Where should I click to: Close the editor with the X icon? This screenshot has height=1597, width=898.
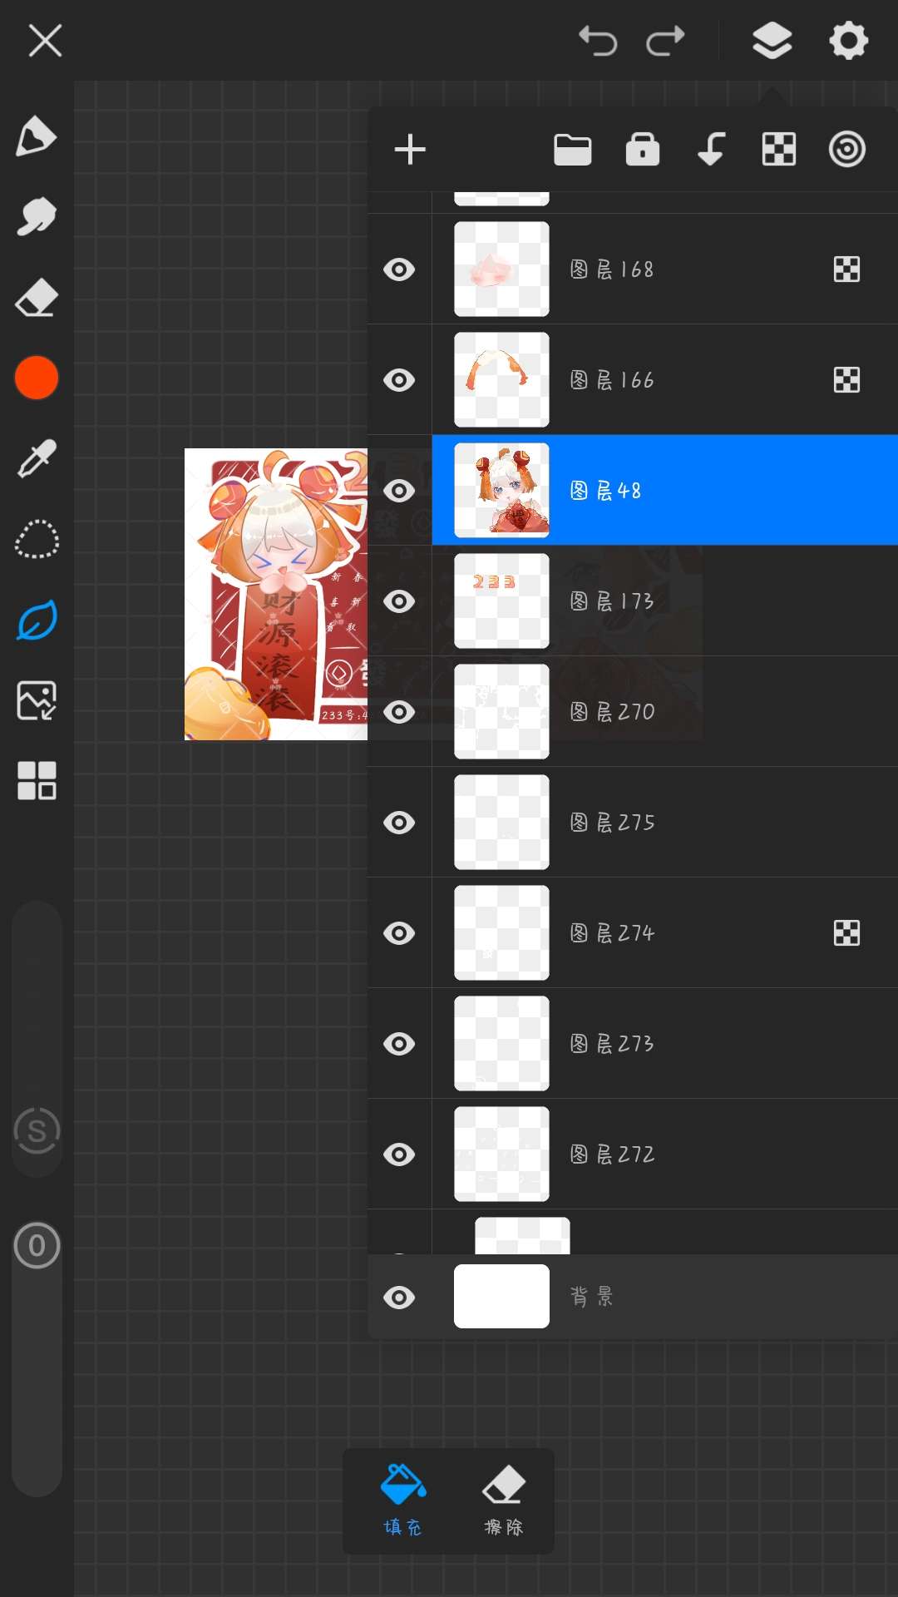[x=45, y=40]
